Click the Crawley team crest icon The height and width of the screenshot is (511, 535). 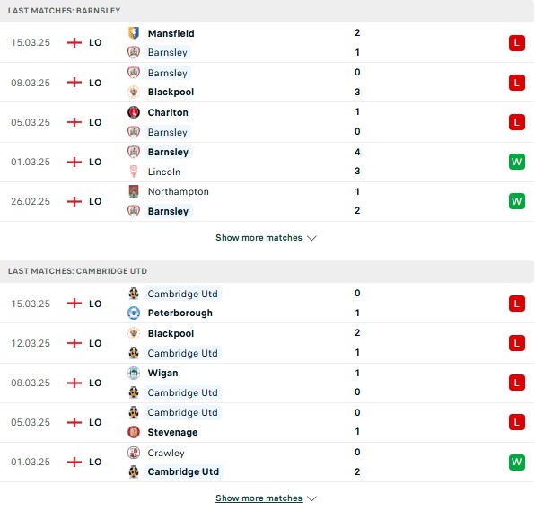134,453
